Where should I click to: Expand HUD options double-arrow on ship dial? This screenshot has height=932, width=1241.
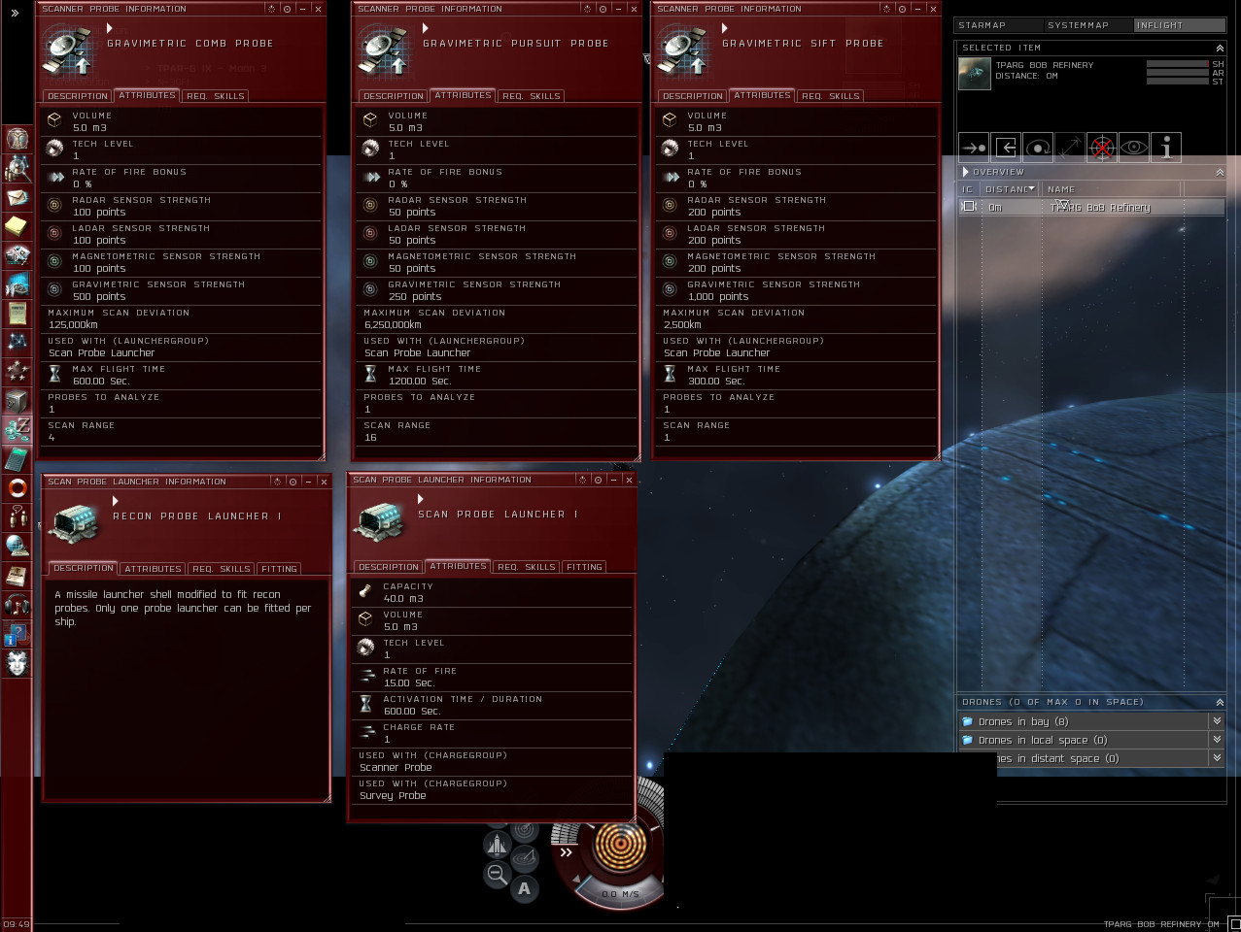coord(566,852)
